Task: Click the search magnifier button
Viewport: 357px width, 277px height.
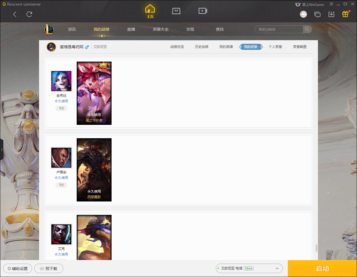Action: (307, 29)
